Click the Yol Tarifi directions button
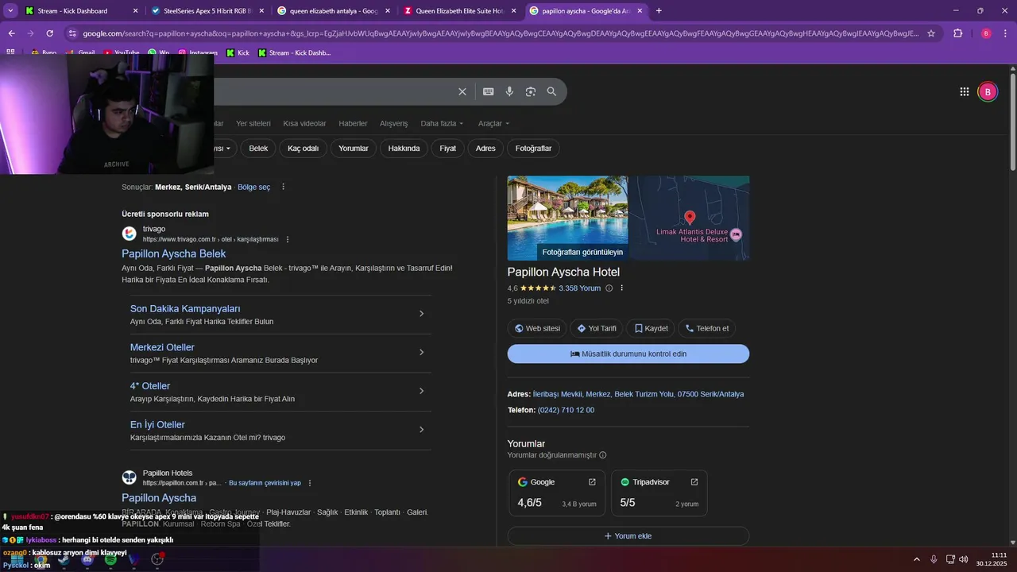The width and height of the screenshot is (1017, 572). coord(597,328)
